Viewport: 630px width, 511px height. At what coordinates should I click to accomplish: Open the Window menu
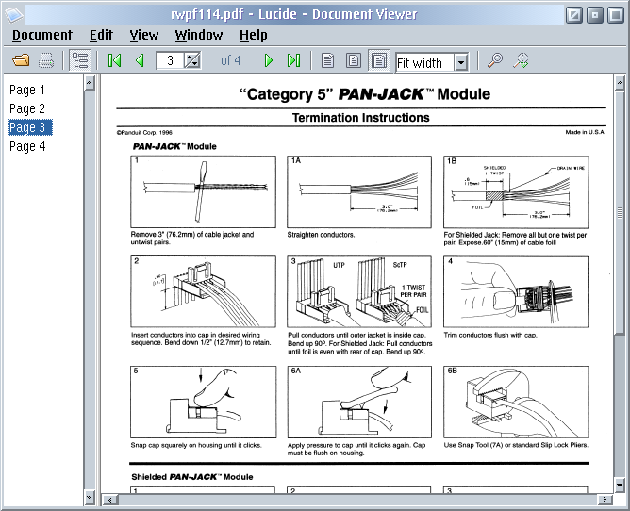coord(199,35)
